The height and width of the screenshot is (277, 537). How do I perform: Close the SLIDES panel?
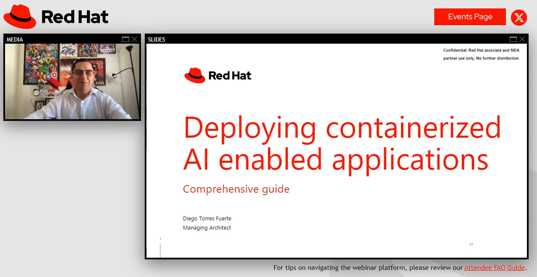[x=522, y=39]
